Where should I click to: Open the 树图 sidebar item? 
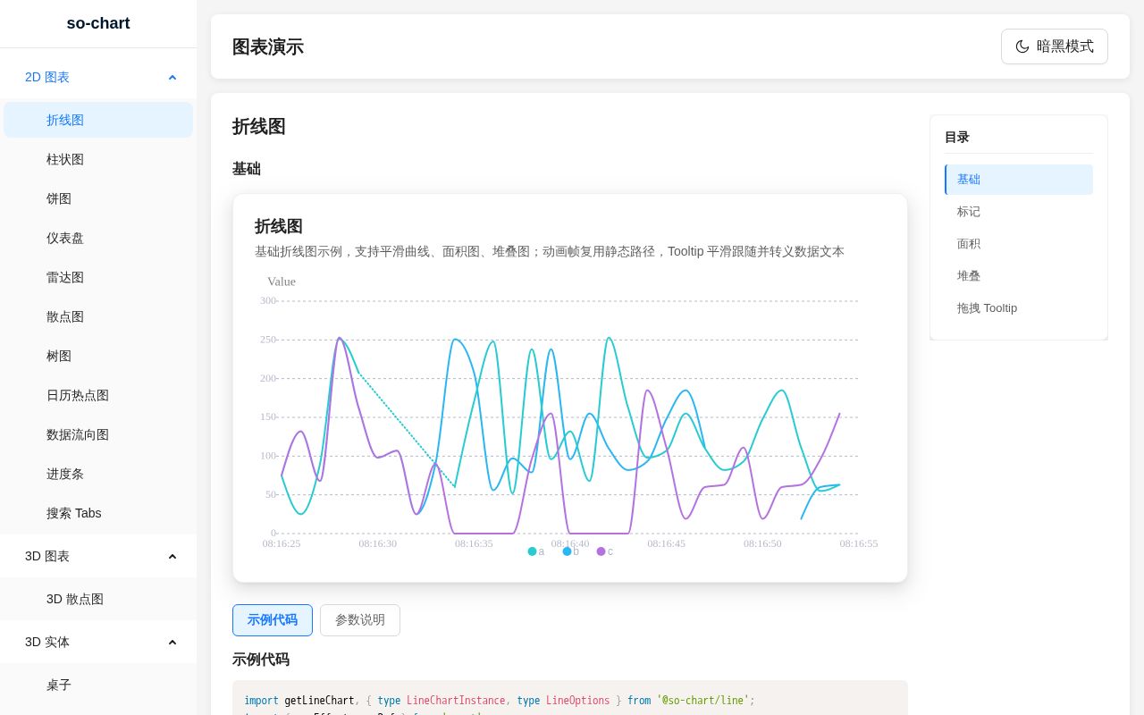98,356
